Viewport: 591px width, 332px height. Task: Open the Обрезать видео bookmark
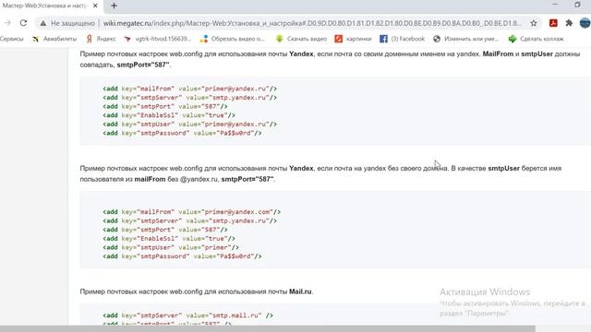click(233, 39)
